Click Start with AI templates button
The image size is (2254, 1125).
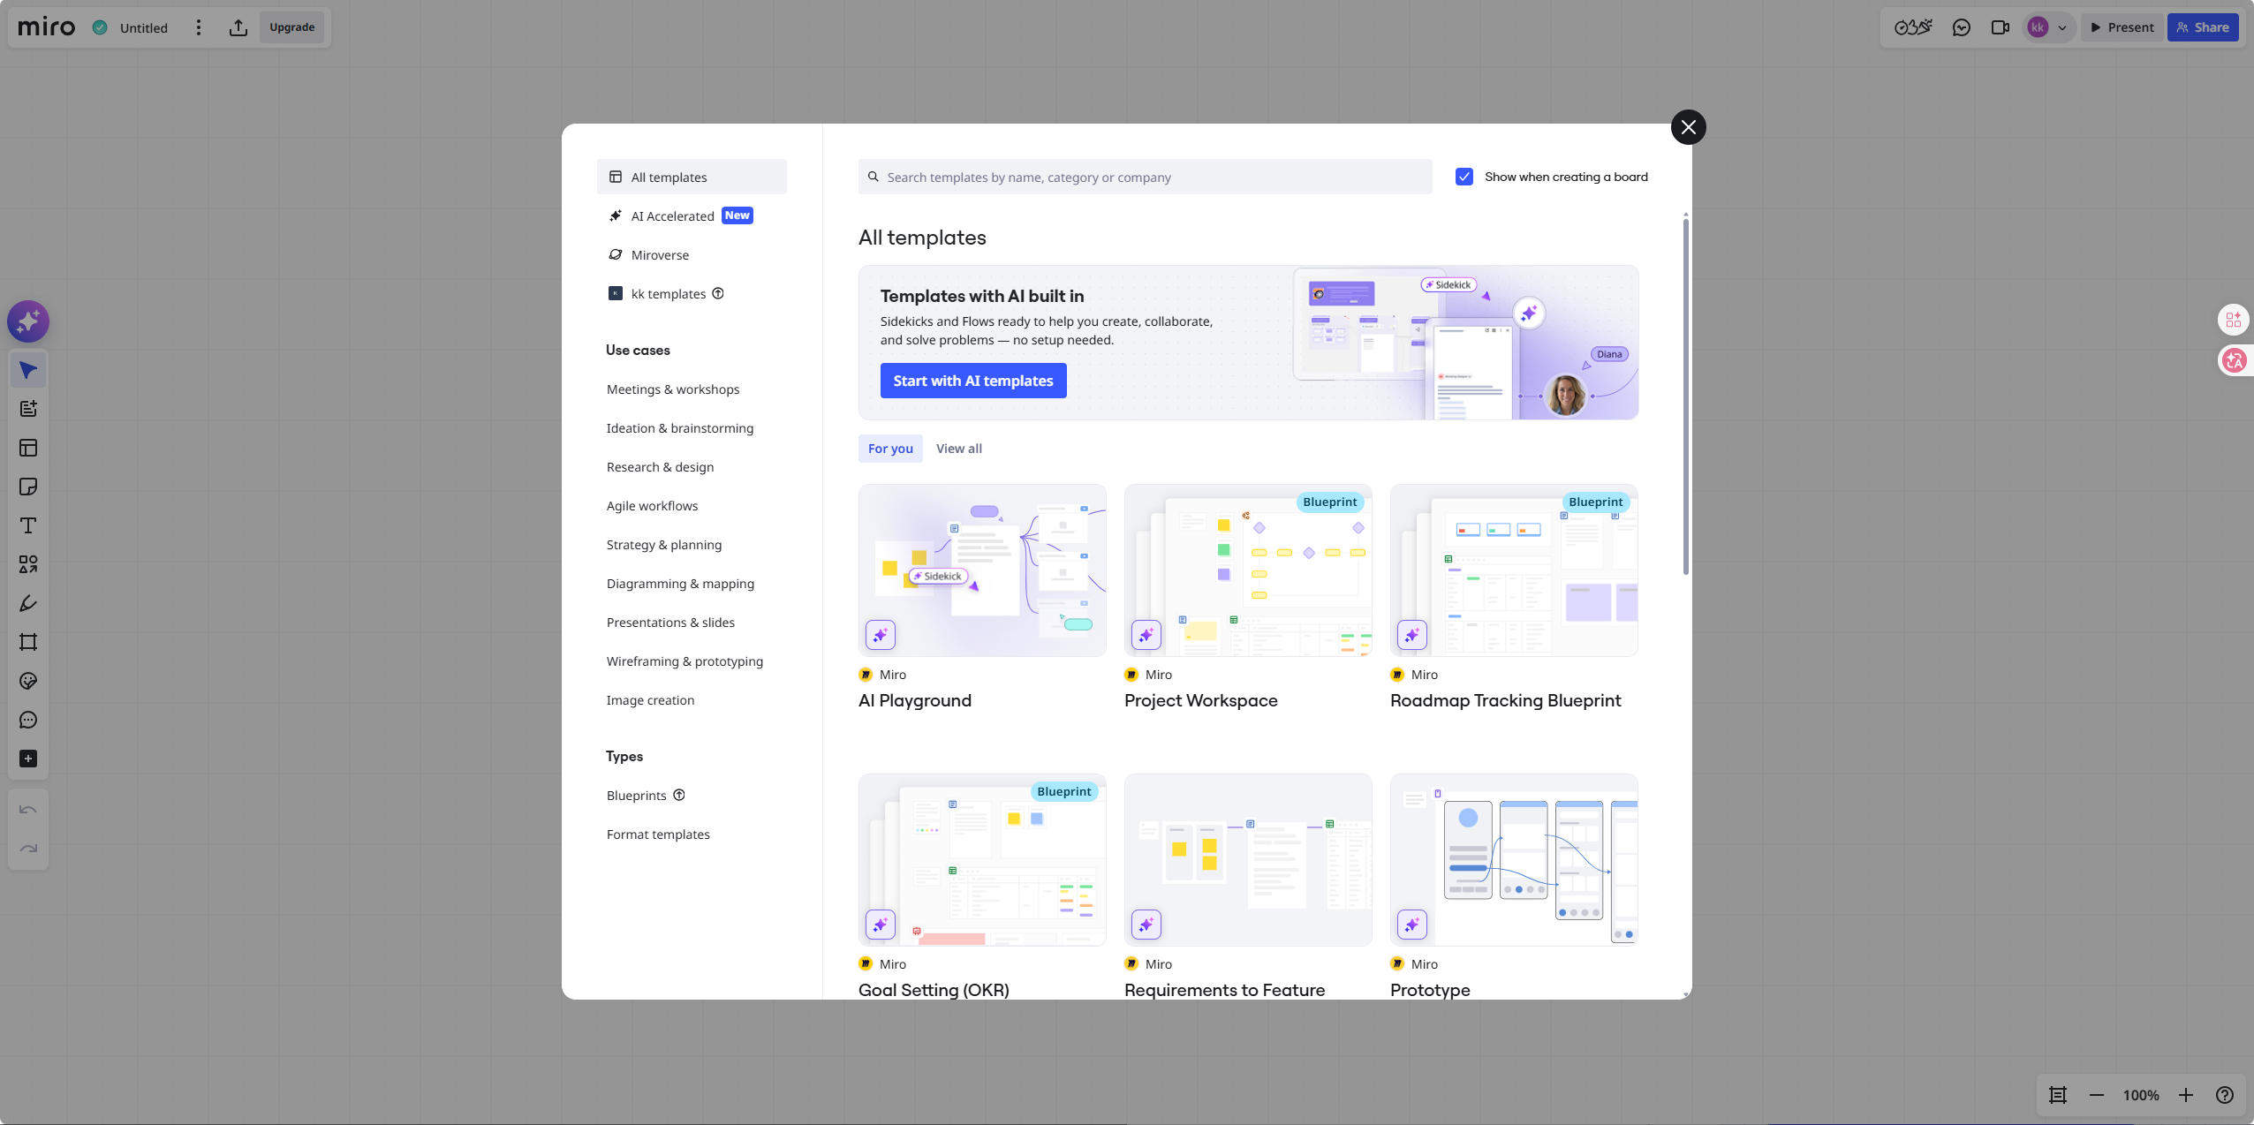coord(973,381)
